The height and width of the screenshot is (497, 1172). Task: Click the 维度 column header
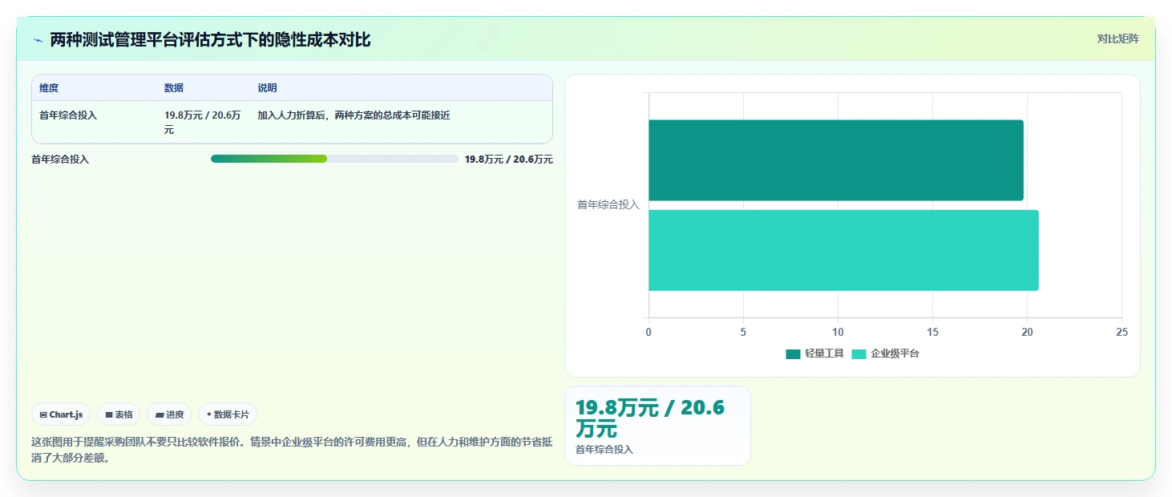pos(49,88)
